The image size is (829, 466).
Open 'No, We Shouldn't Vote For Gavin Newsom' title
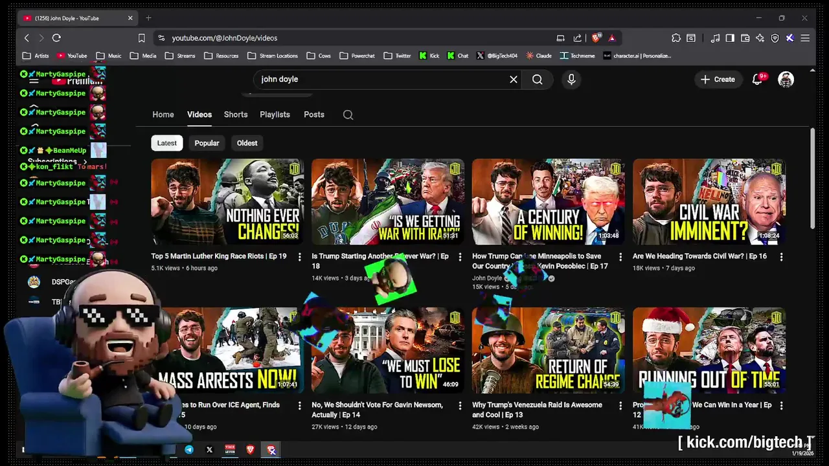377,410
